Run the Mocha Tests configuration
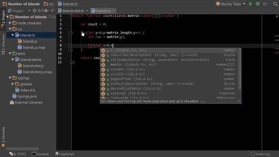 pos(251,4)
